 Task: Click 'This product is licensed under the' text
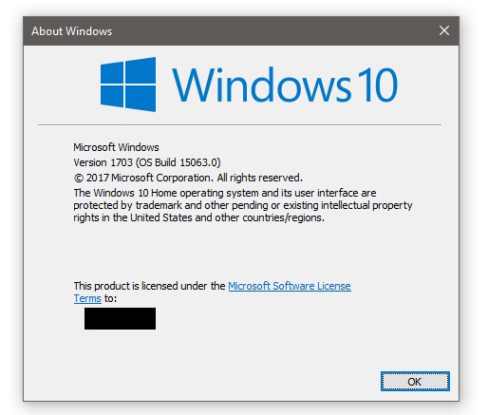149,286
